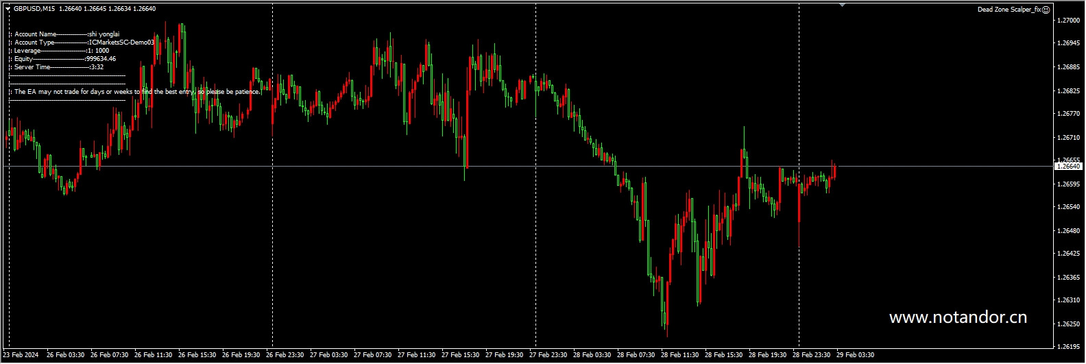Click the 28 Feb 15:30 time label
Image resolution: width=1086 pixels, height=364 pixels.
coord(724,355)
